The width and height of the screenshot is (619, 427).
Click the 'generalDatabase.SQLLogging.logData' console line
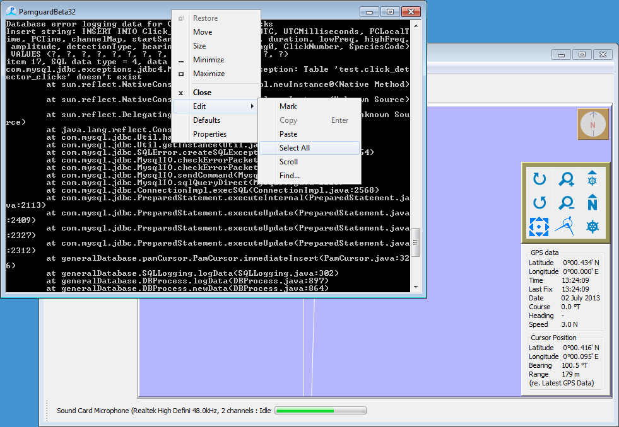pyautogui.click(x=192, y=273)
